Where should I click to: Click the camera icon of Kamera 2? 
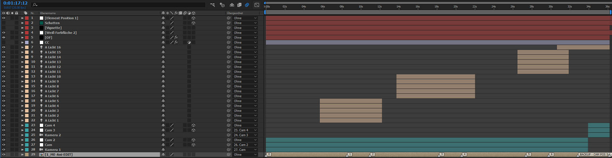pyautogui.click(x=41, y=135)
